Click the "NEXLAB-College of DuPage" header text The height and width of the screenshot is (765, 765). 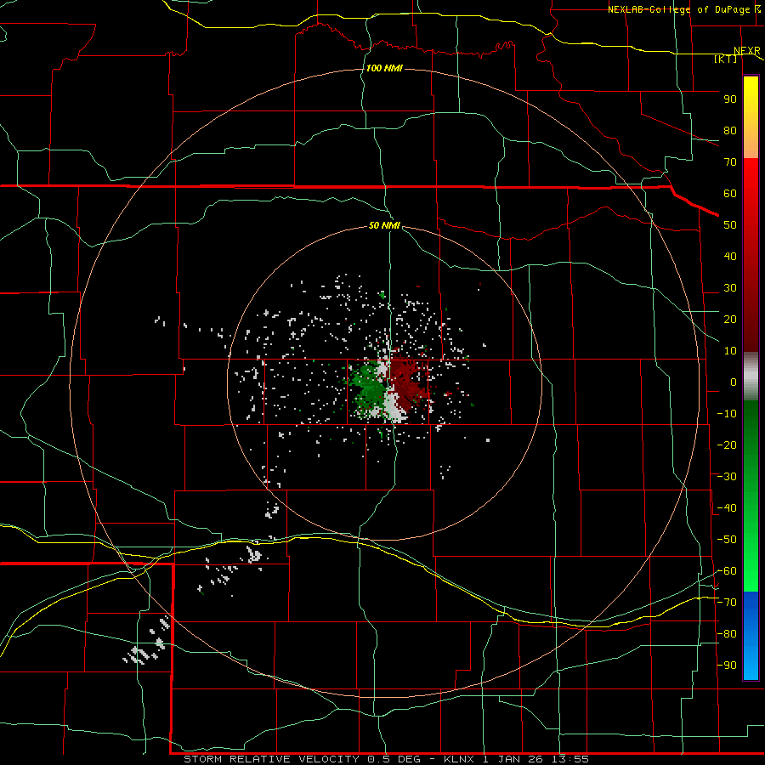(x=678, y=9)
